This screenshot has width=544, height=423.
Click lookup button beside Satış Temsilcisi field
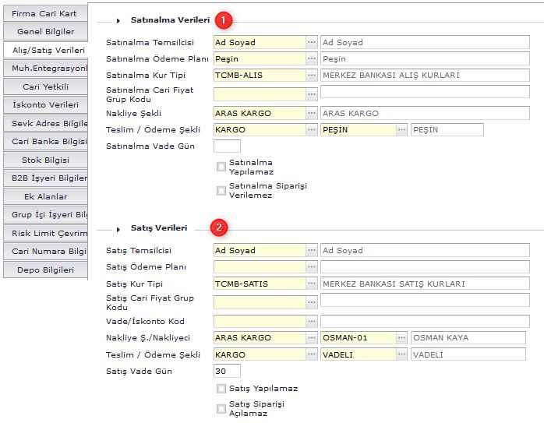click(x=312, y=250)
